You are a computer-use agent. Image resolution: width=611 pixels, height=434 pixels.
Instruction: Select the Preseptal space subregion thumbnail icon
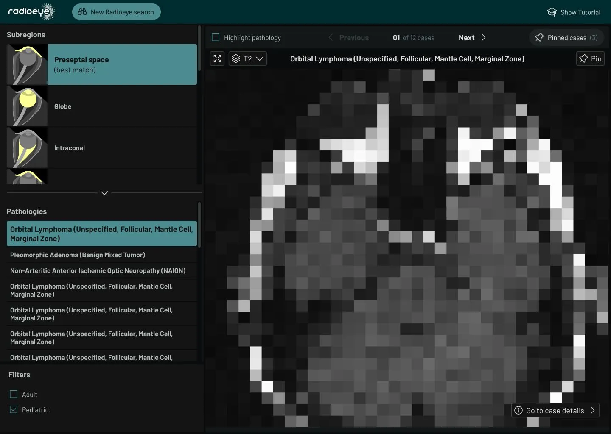coord(27,64)
